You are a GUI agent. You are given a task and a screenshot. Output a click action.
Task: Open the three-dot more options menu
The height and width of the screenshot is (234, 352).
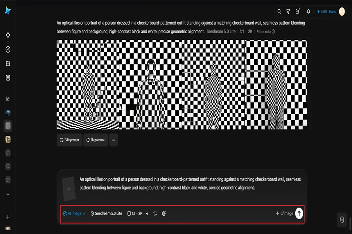[x=113, y=140]
